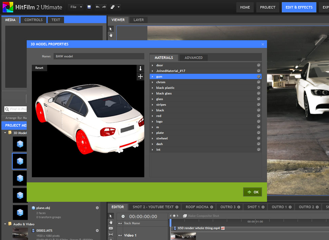Click the undo arrow icon
The height and width of the screenshot is (240, 329).
pos(98,7)
